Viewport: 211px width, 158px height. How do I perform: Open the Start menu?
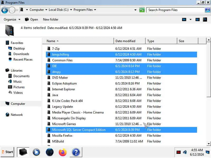[x=7, y=152]
